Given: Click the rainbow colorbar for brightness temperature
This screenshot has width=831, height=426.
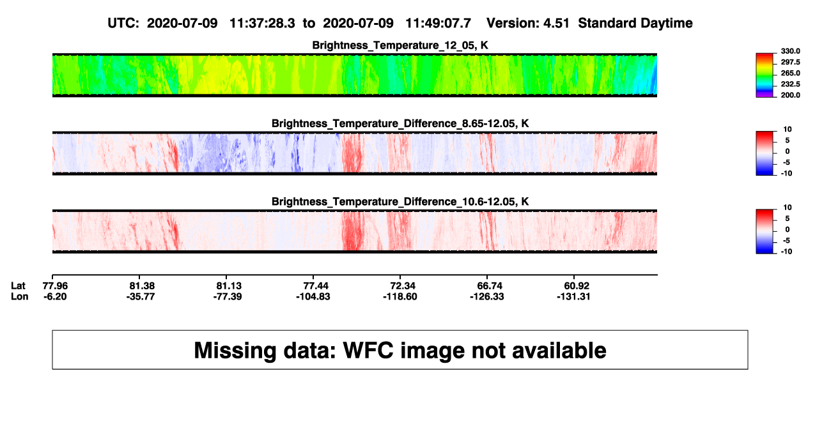Looking at the screenshot, I should (x=765, y=75).
